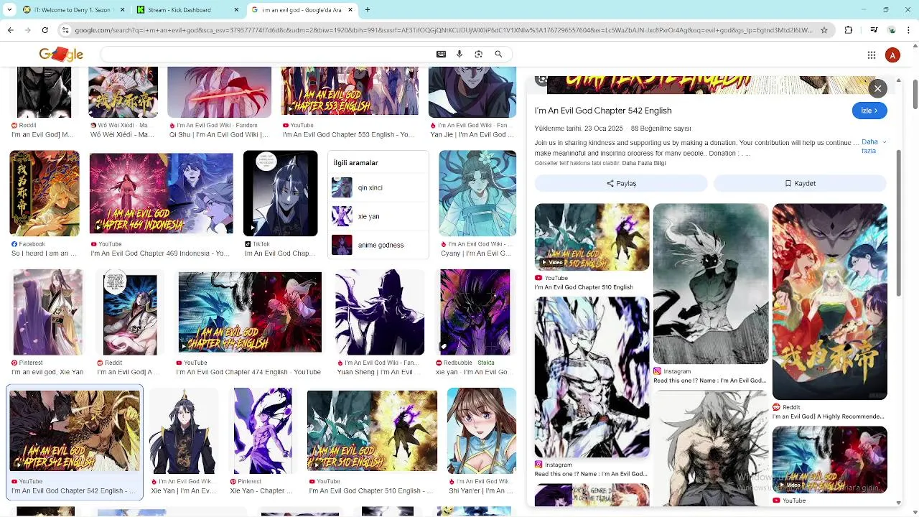
Task: Go forward in browser history
Action: (28, 30)
